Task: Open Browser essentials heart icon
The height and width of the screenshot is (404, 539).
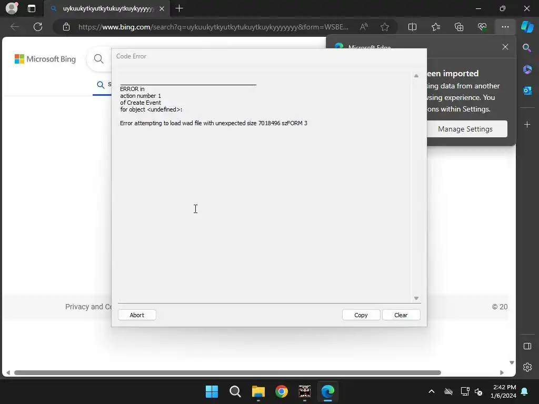Action: coord(482,27)
